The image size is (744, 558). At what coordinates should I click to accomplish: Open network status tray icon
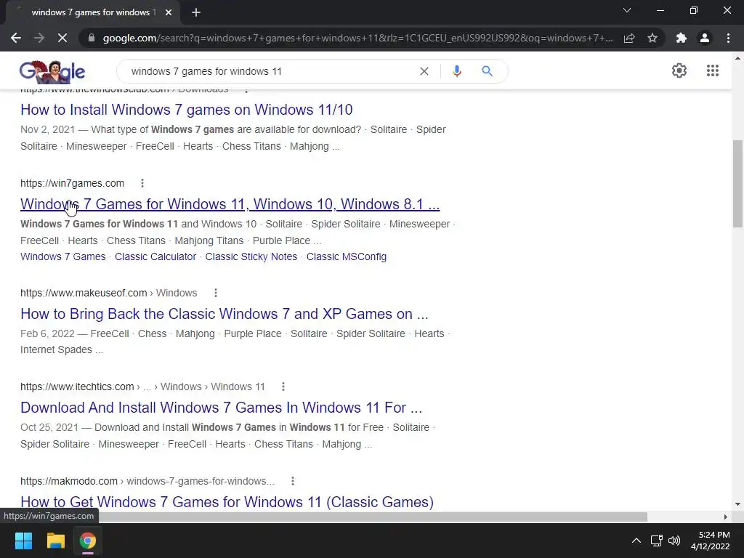[x=657, y=541]
